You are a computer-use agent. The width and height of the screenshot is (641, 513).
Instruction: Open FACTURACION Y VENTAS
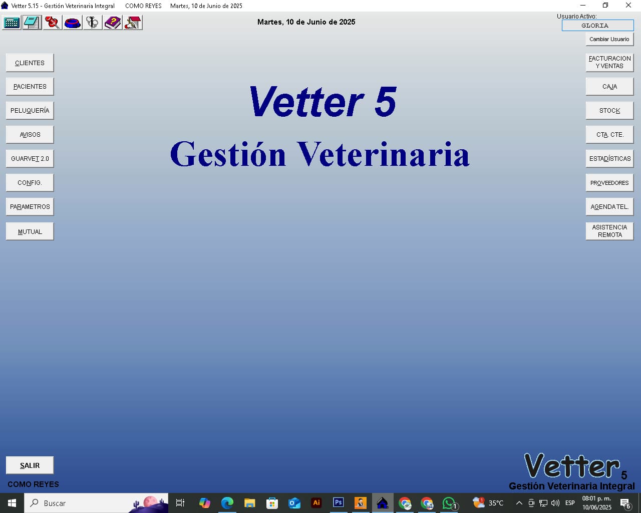coord(609,62)
